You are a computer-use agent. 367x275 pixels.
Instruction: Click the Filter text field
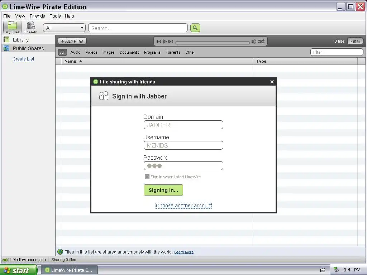click(337, 52)
